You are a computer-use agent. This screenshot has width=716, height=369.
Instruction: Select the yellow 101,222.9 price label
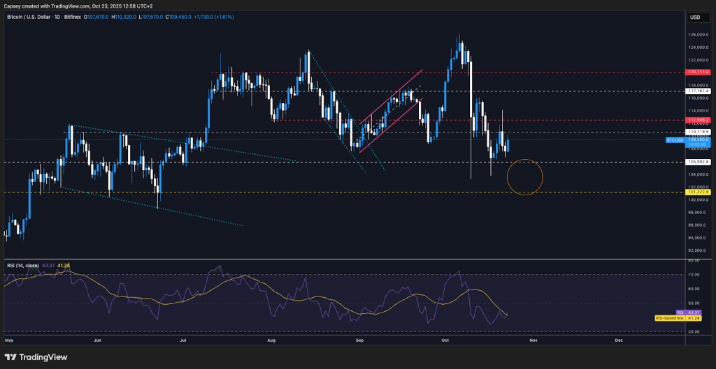[x=698, y=192]
